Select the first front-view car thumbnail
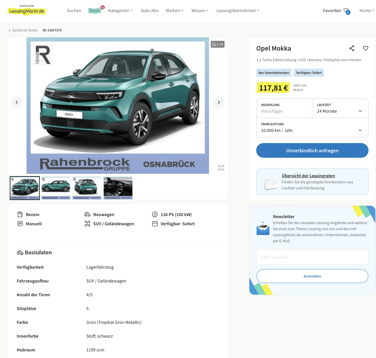Screen dimensions: 376x358 click(25, 188)
